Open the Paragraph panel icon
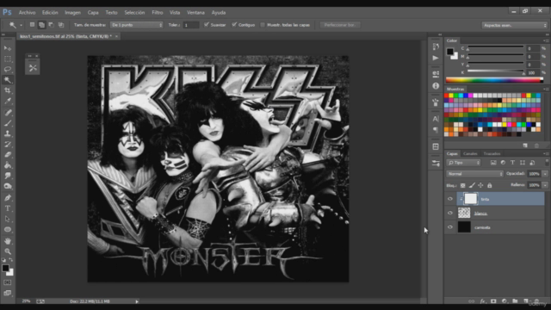Image resolution: width=551 pixels, height=310 pixels. [436, 130]
